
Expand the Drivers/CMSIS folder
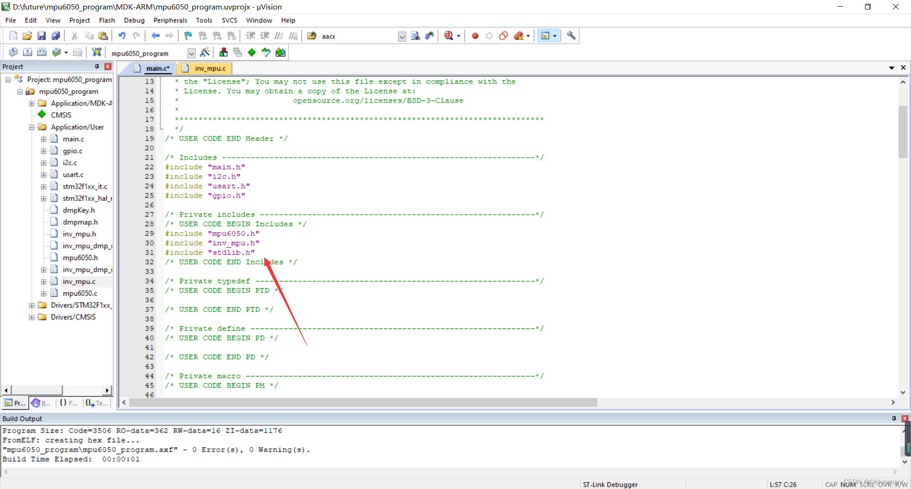(31, 317)
